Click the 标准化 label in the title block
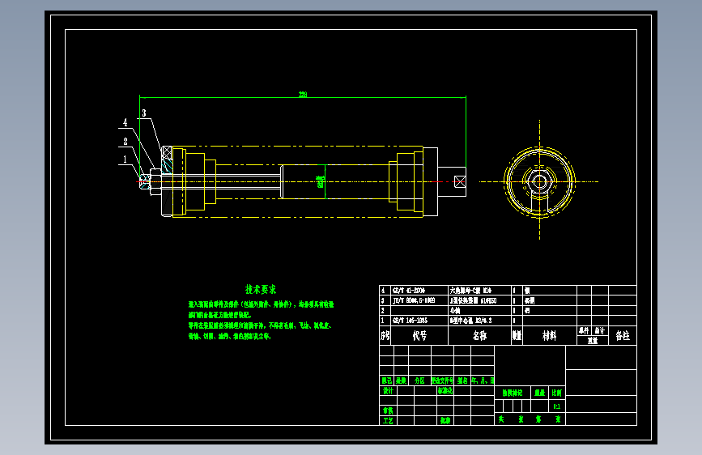This screenshot has height=455, width=702. pyautogui.click(x=445, y=390)
